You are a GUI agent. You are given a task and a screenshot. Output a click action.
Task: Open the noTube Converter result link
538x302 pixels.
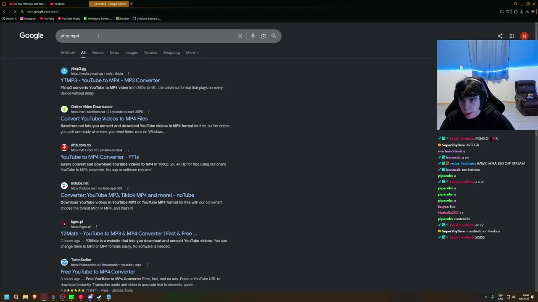click(x=127, y=195)
